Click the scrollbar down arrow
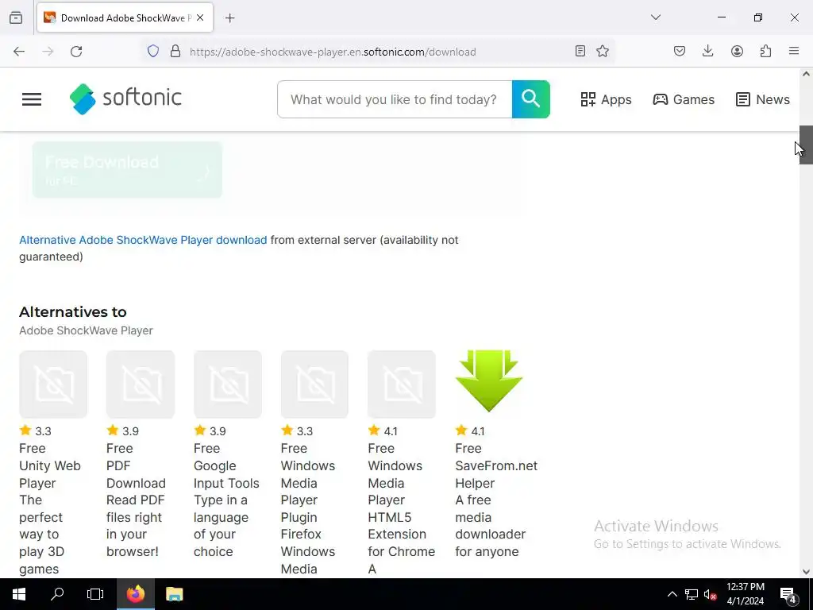Viewport: 813px width, 610px height. tap(806, 572)
